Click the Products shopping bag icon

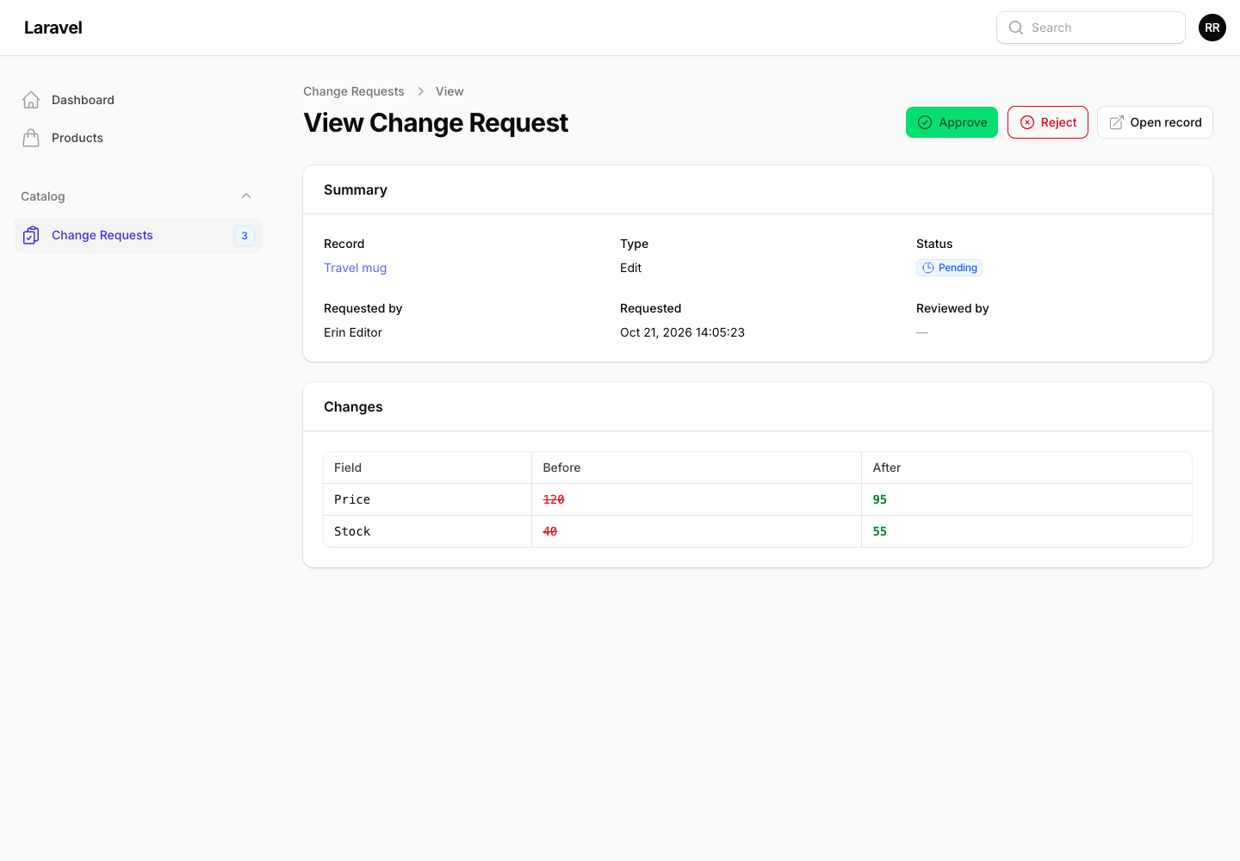click(31, 138)
